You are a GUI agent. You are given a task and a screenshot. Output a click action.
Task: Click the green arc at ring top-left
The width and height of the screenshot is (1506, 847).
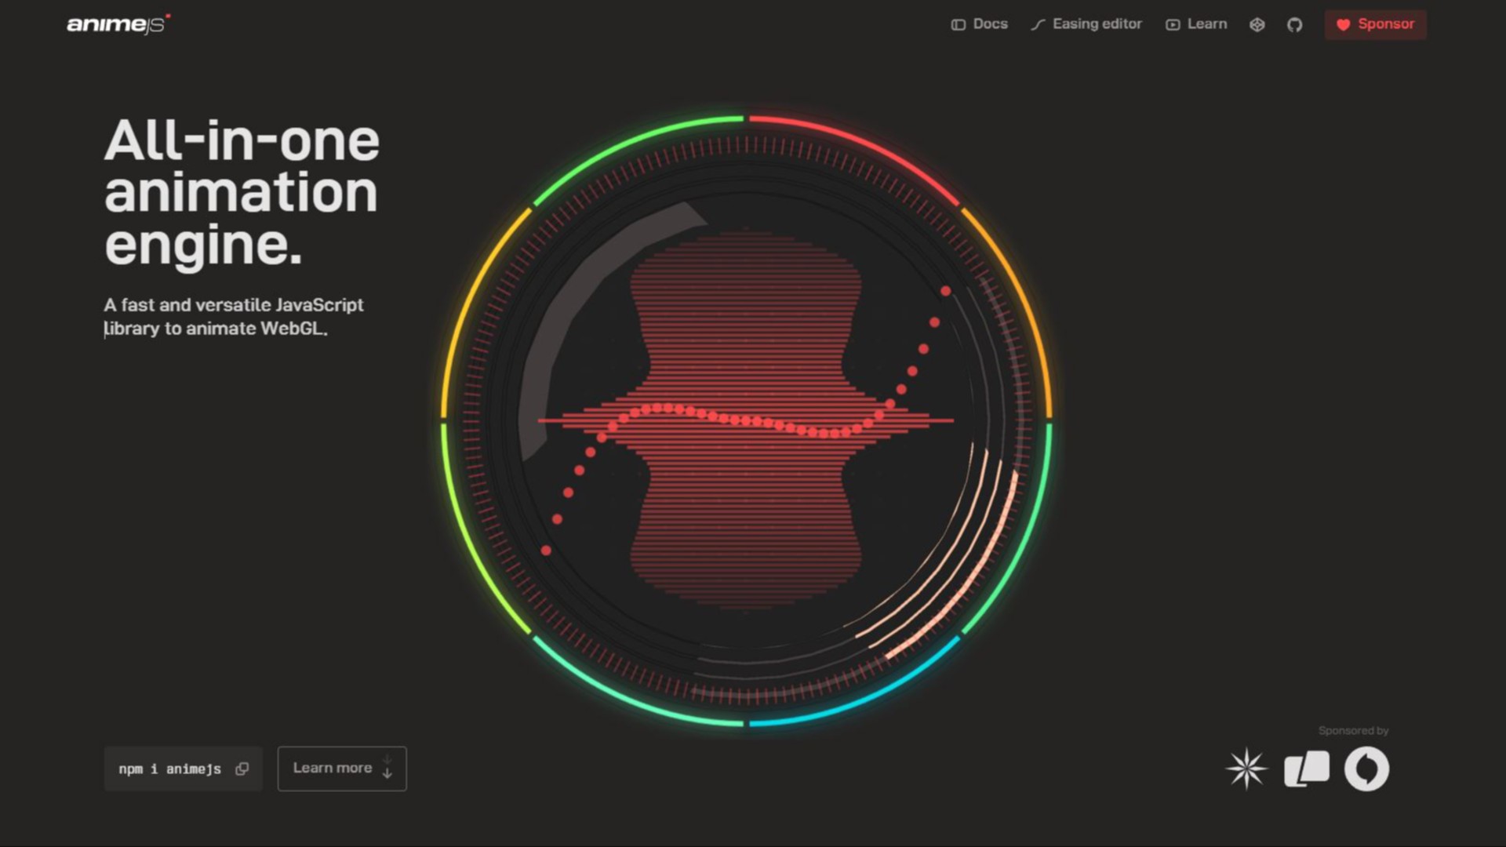point(627,141)
